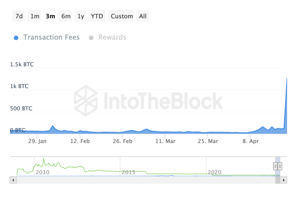Click the navigator scrollbar right arrow
This screenshot has height=198, width=297.
pos(284,180)
